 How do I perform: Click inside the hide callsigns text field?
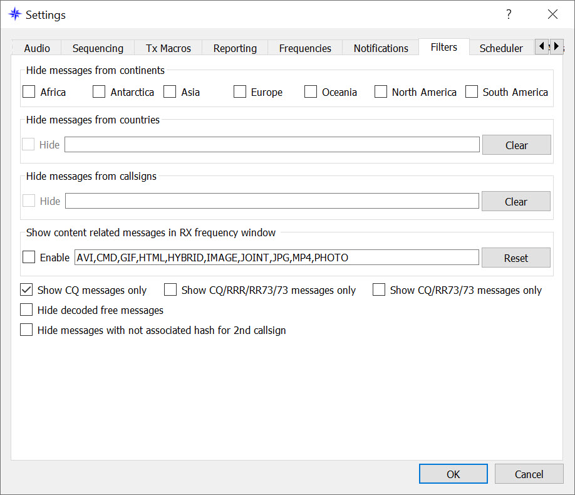pyautogui.click(x=272, y=201)
